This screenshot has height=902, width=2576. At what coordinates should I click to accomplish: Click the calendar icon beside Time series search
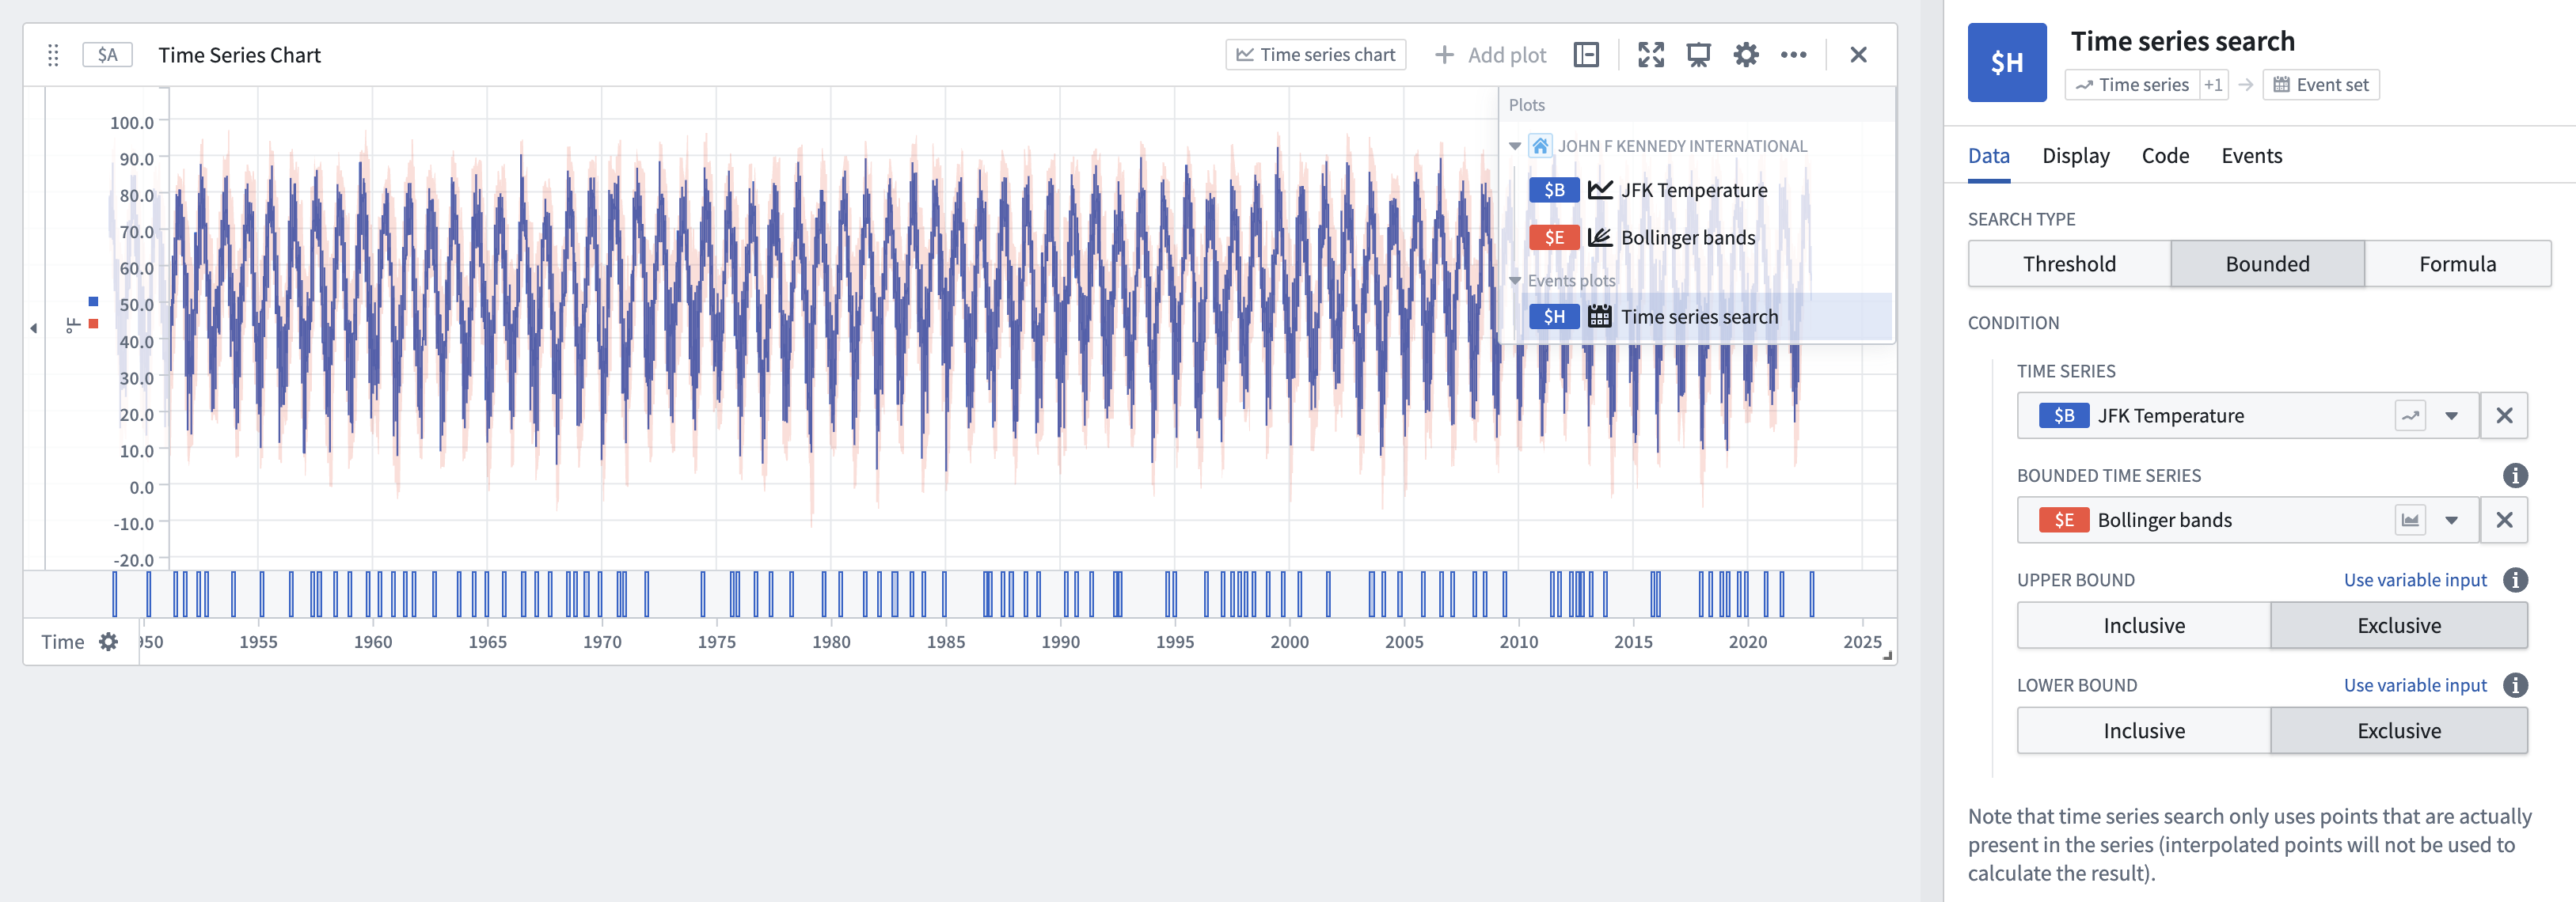click(x=1600, y=317)
